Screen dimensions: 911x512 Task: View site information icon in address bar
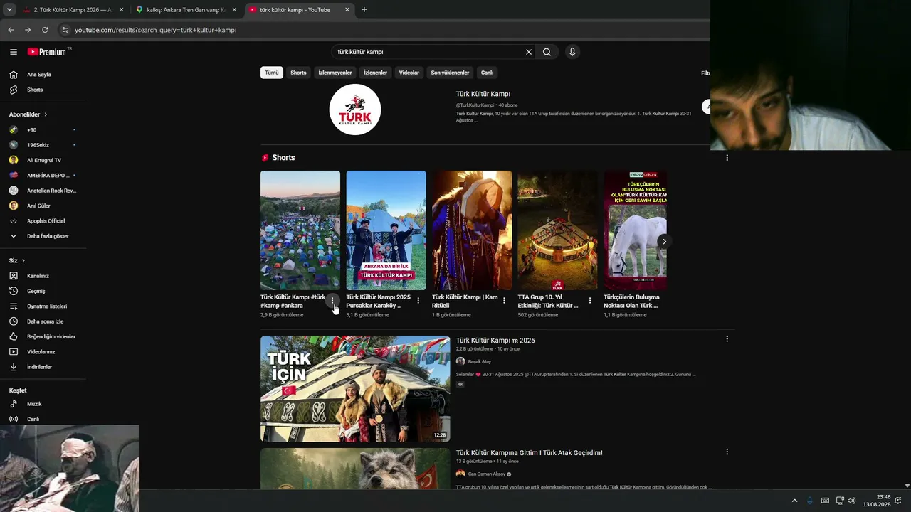(65, 30)
